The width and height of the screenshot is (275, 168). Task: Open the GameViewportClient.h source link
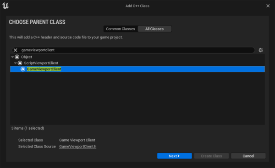click(x=78, y=147)
